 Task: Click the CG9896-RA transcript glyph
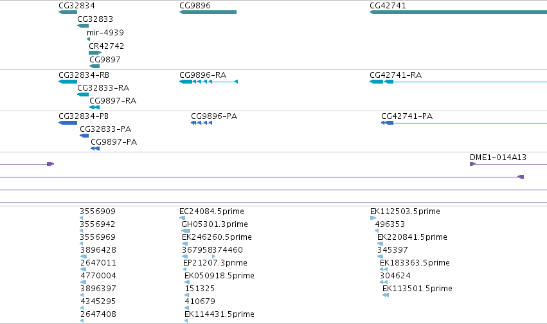[x=209, y=82]
